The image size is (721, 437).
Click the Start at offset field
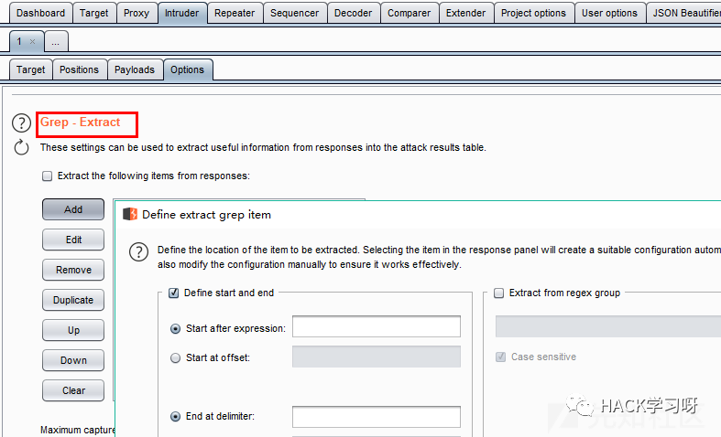point(377,357)
